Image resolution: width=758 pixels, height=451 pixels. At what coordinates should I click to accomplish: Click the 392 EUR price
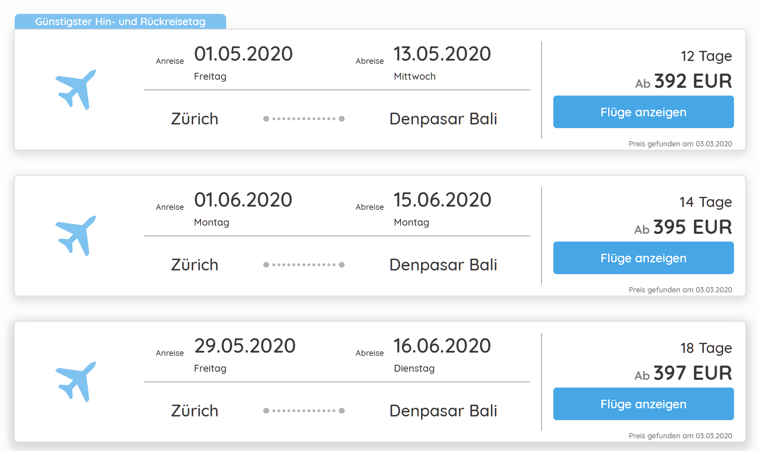(692, 81)
